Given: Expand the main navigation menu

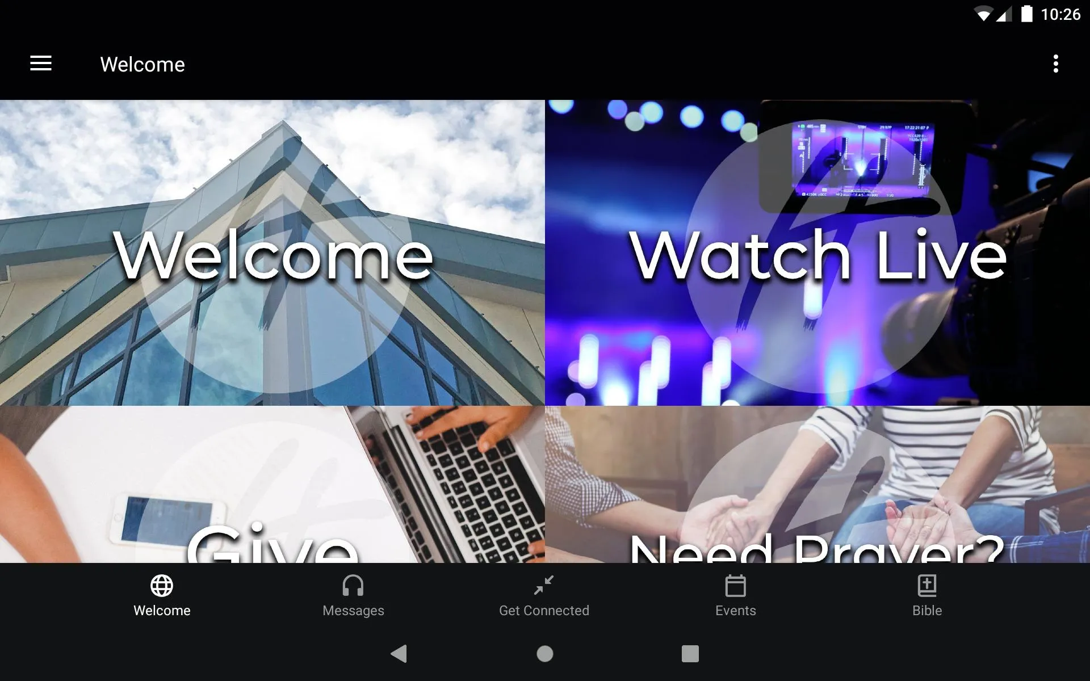Looking at the screenshot, I should tap(41, 64).
